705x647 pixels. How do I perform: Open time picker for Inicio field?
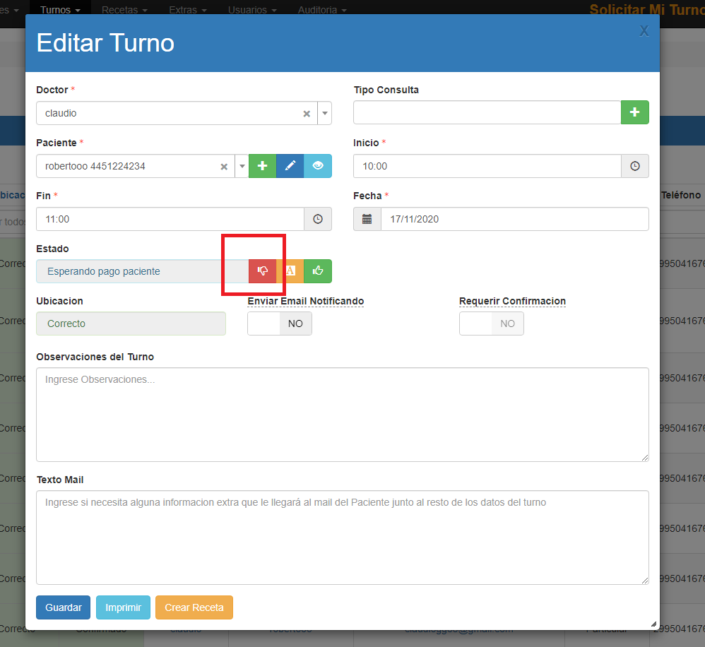[x=634, y=166]
